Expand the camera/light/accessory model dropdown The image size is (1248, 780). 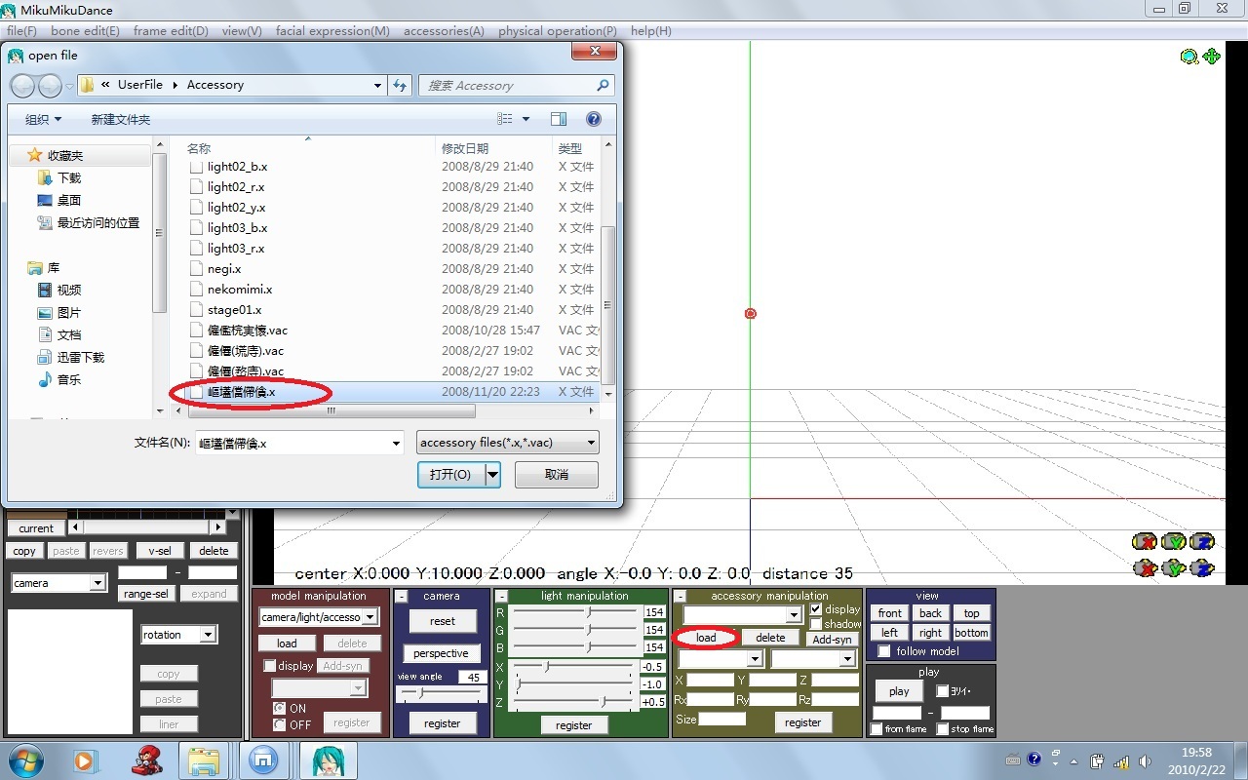click(x=319, y=617)
